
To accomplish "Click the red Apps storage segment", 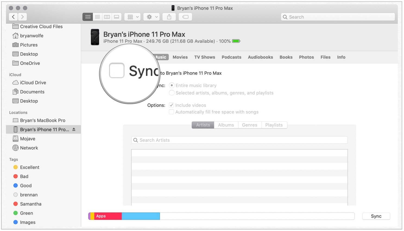I will (x=108, y=216).
